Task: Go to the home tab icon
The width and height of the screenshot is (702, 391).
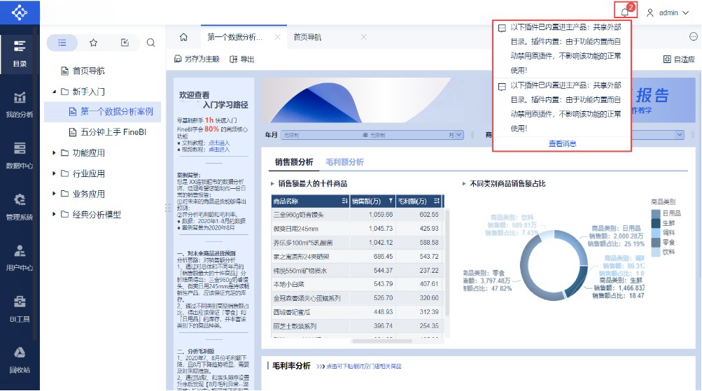Action: pyautogui.click(x=183, y=37)
